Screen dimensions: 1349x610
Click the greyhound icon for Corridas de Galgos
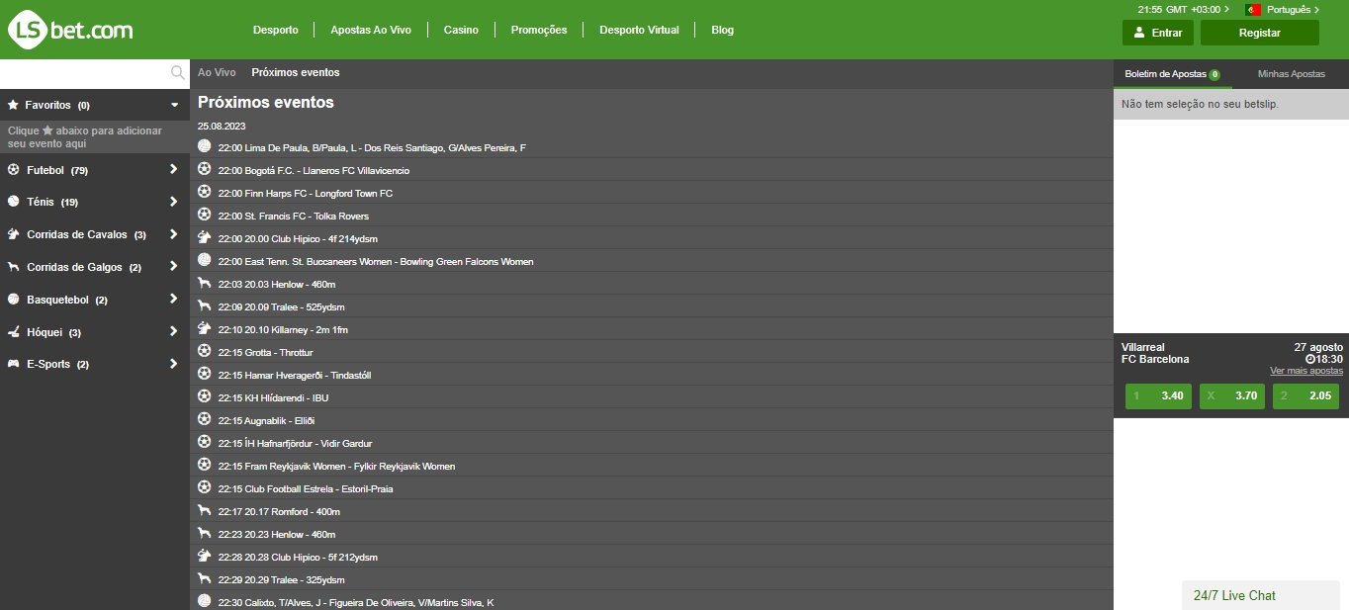12,267
